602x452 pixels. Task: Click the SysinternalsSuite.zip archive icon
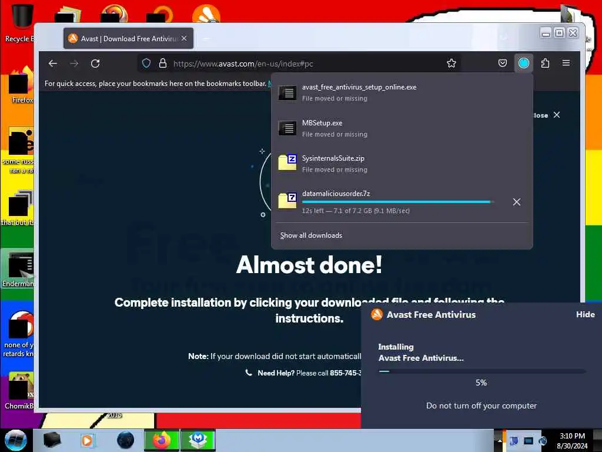(x=287, y=162)
